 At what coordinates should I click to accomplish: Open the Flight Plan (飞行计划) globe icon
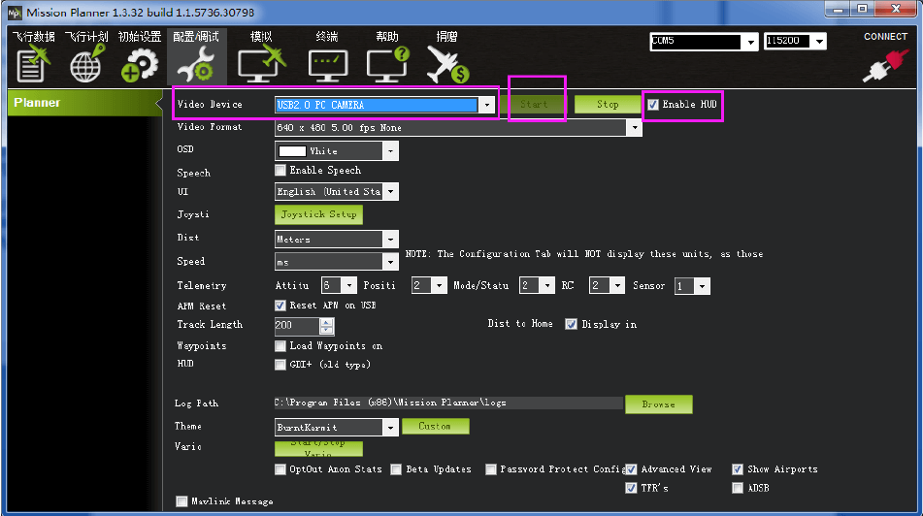(85, 64)
